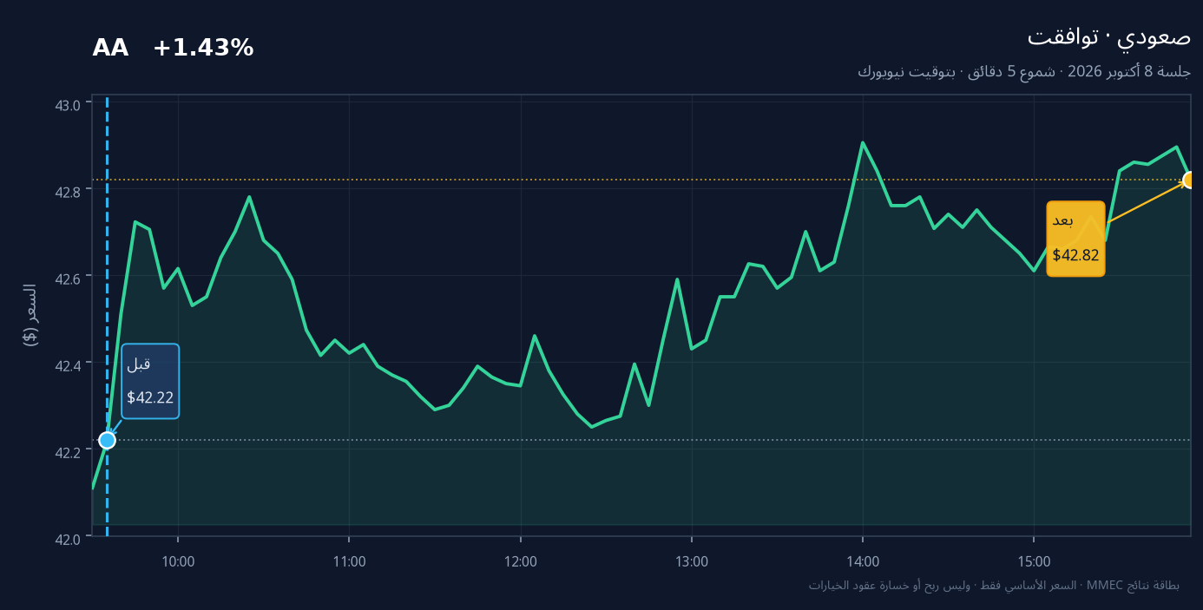This screenshot has width=1203, height=610.
Task: Select the blue "قبل $42.22" annotation box
Action: pos(150,381)
